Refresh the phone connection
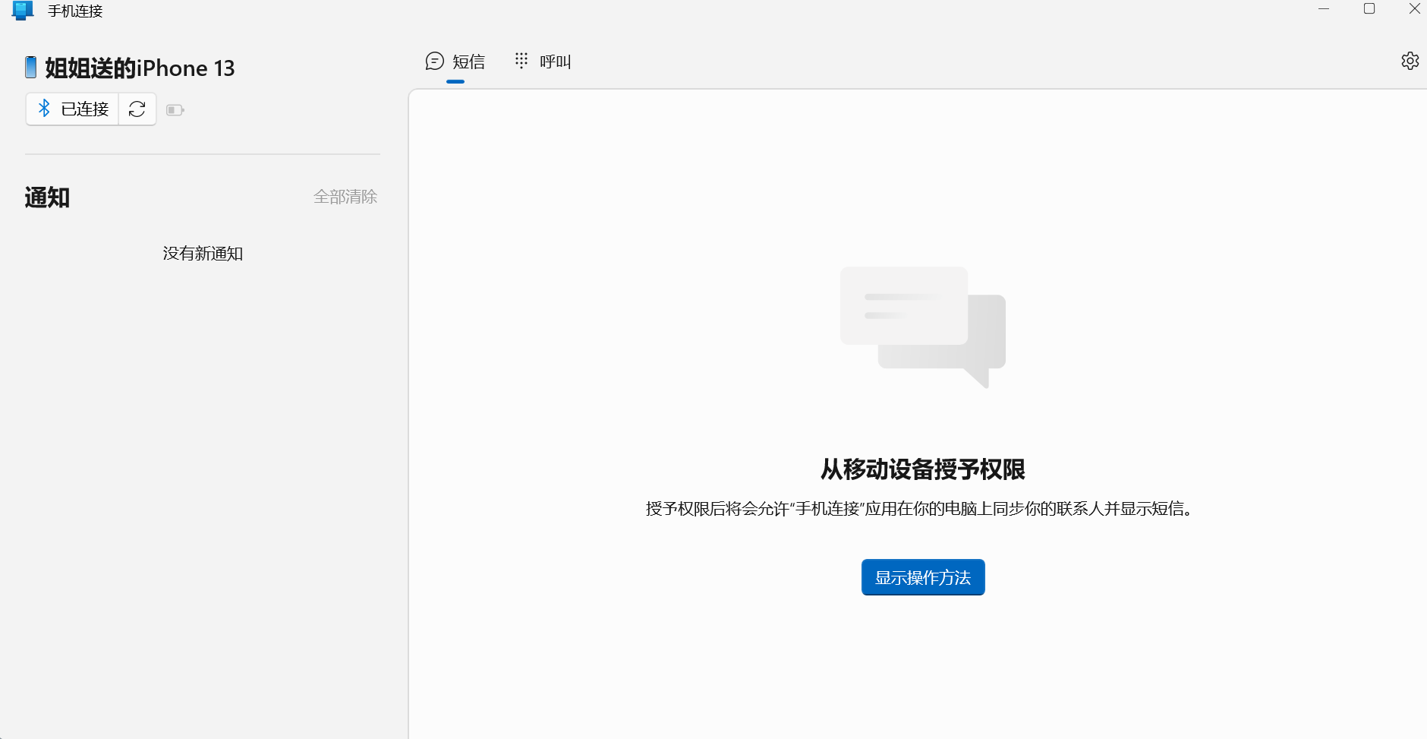1427x739 pixels. pyautogui.click(x=137, y=109)
